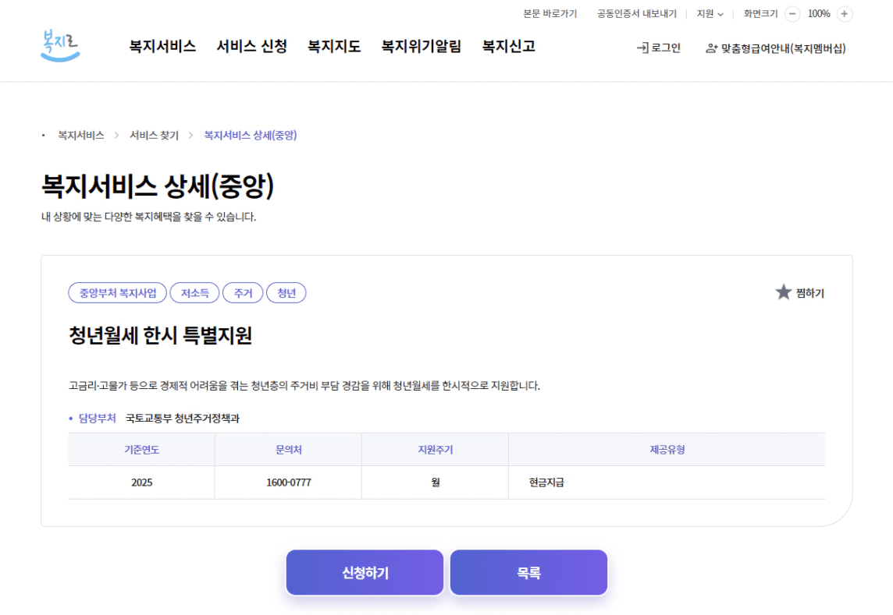Click the star 찜하기 icon
This screenshot has width=893, height=615.
(x=783, y=292)
